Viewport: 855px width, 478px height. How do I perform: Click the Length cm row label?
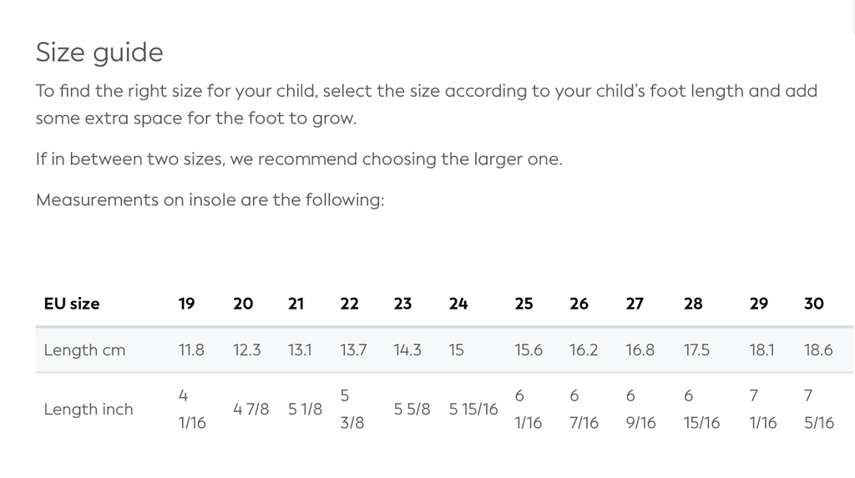84,350
